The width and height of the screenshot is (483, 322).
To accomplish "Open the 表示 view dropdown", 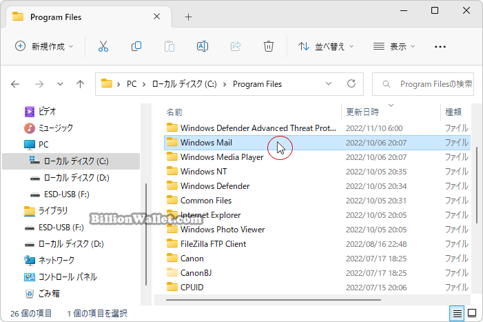I will (394, 46).
